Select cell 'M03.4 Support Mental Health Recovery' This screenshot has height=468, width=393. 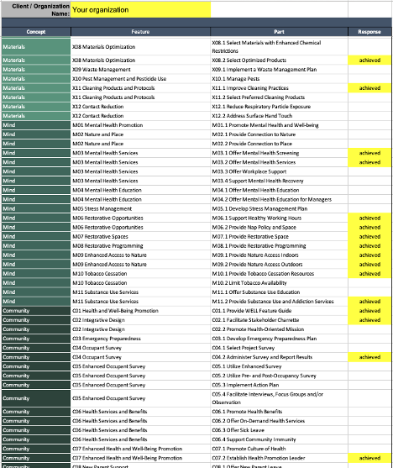[280, 181]
